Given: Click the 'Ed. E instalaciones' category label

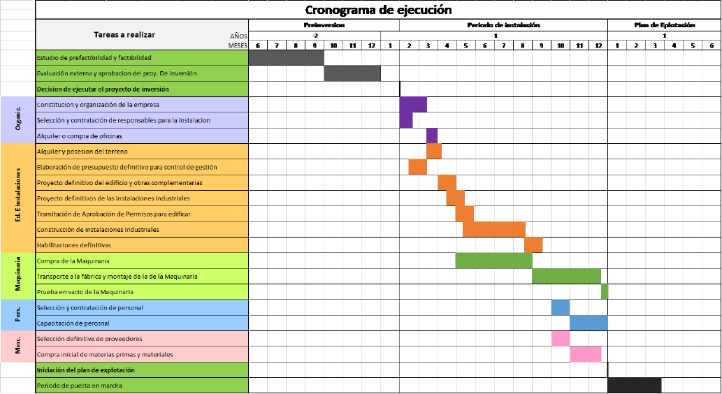Looking at the screenshot, I should (x=18, y=198).
